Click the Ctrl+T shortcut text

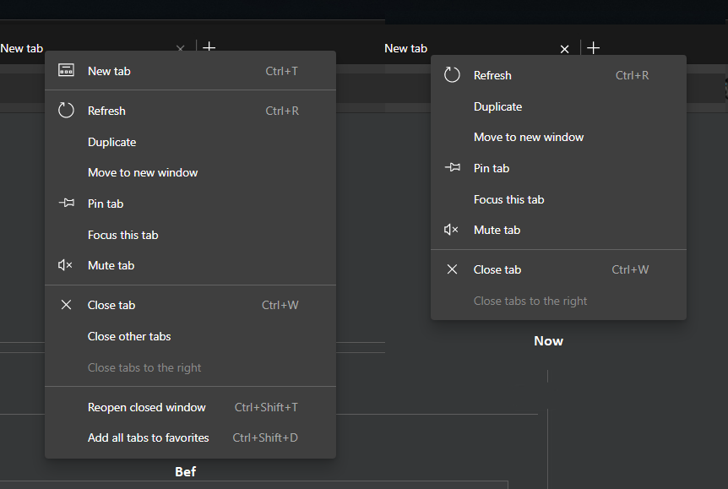click(282, 71)
